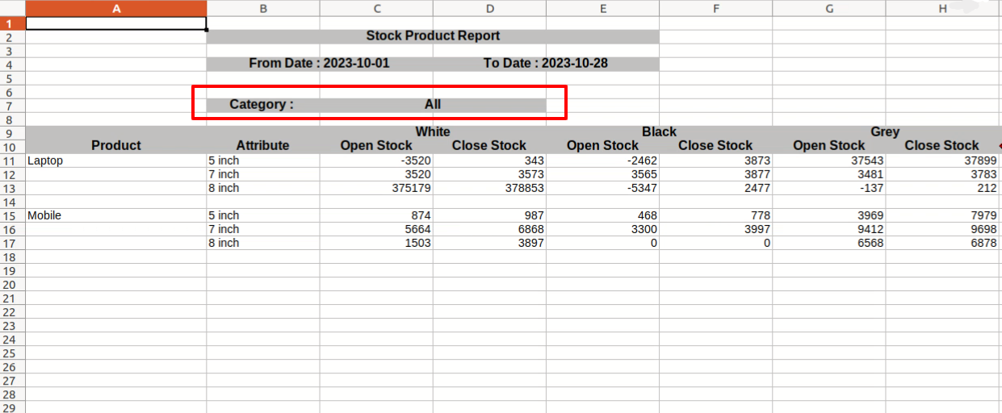Click the Grey color heading cell
Viewport: 1002px width, 413px height.
point(886,132)
